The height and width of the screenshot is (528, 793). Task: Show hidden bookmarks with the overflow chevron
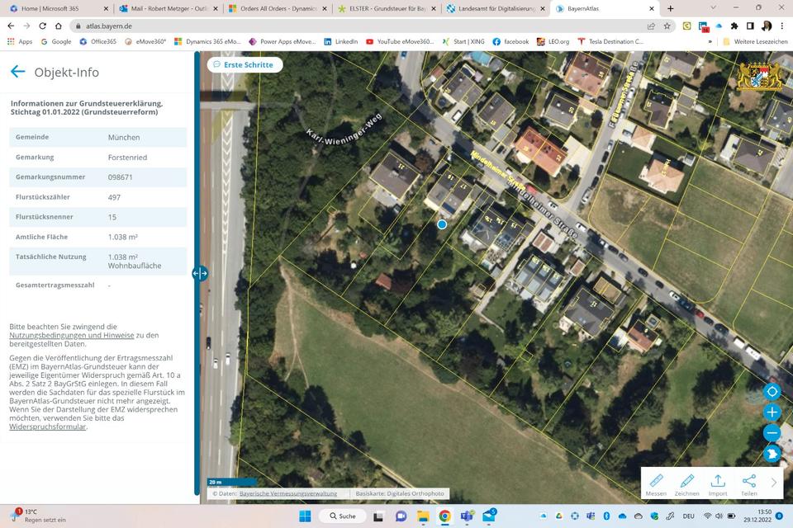tap(710, 41)
